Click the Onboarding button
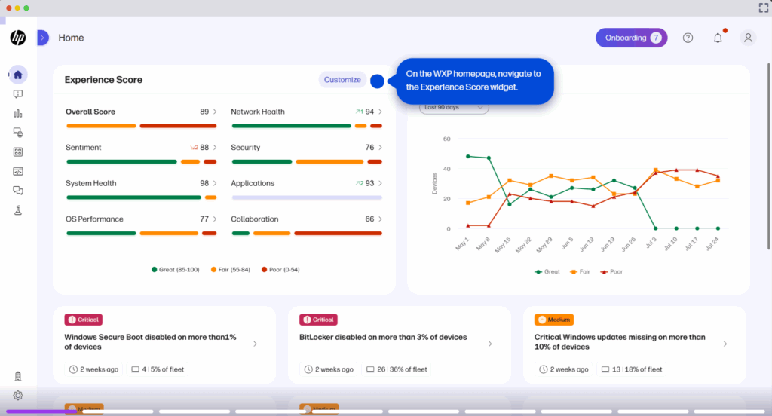 (631, 38)
